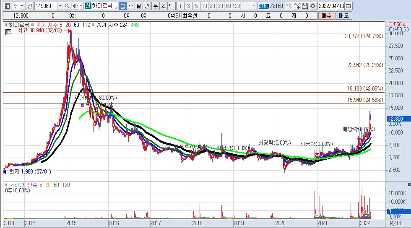The width and height of the screenshot is (411, 228).
Task: Click the 매도 sell button
Action: click(343, 16)
